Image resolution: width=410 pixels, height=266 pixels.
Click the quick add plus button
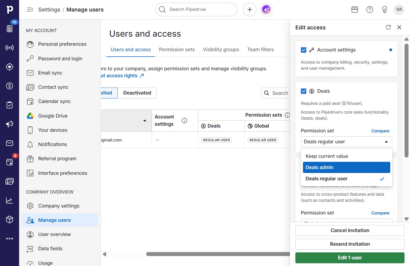pos(250,10)
